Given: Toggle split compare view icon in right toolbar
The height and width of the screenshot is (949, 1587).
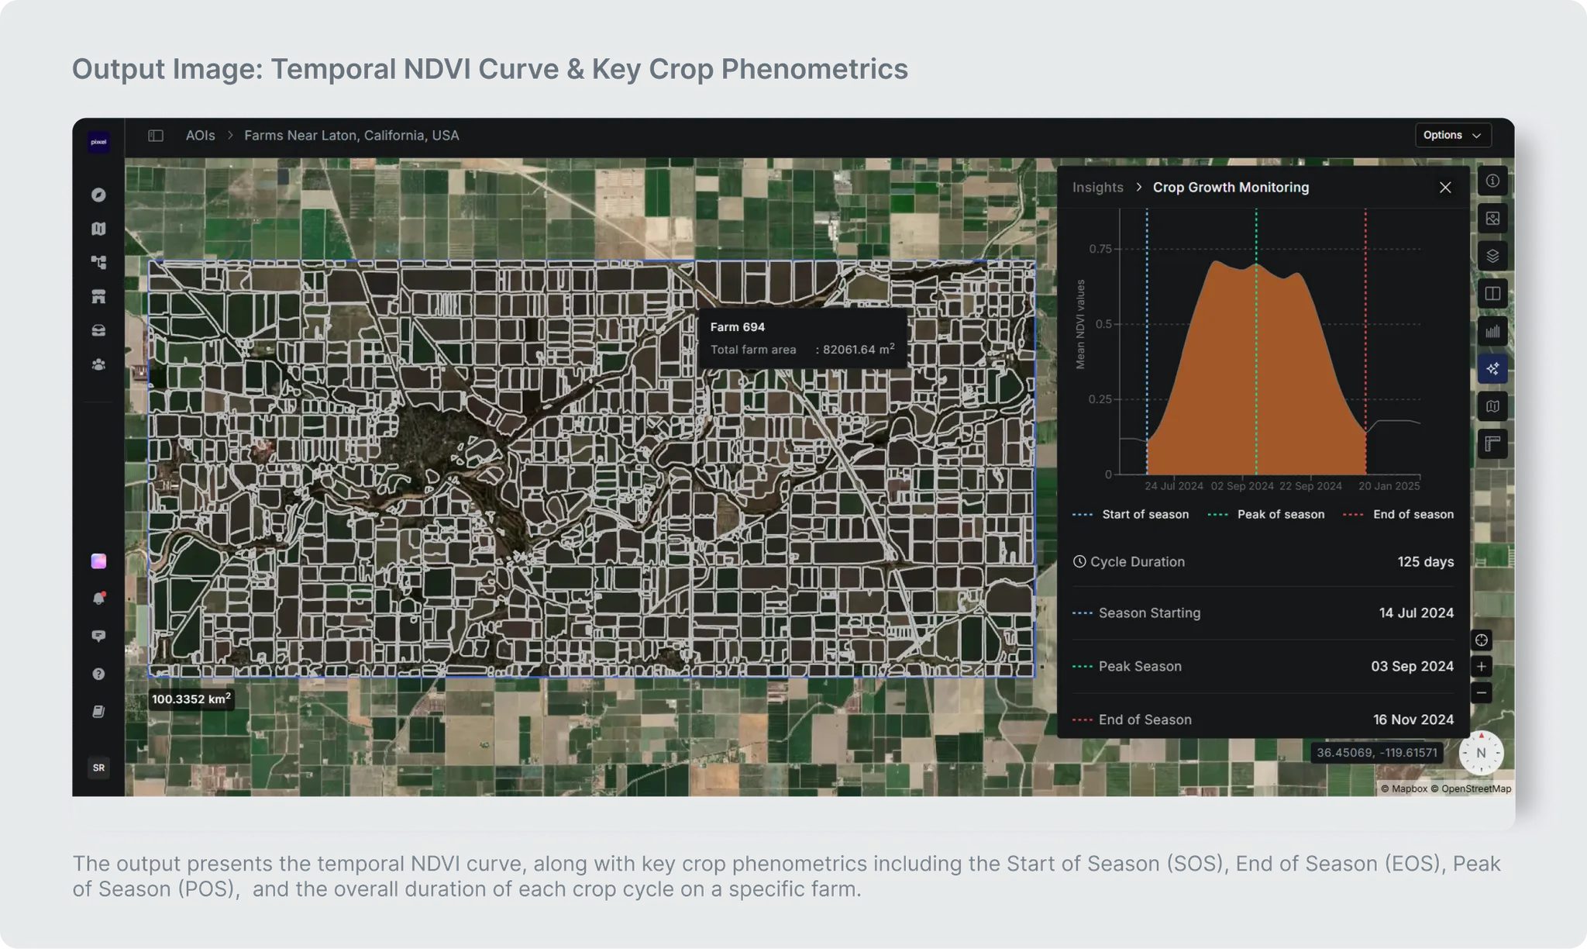Looking at the screenshot, I should click(1492, 294).
